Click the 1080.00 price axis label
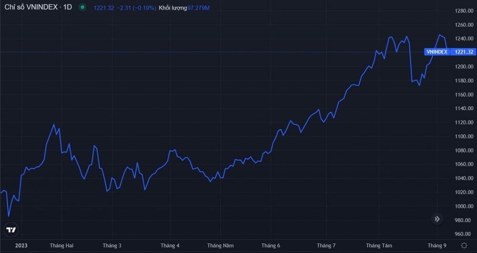Screen dimensions: 477x253 pos(464,151)
